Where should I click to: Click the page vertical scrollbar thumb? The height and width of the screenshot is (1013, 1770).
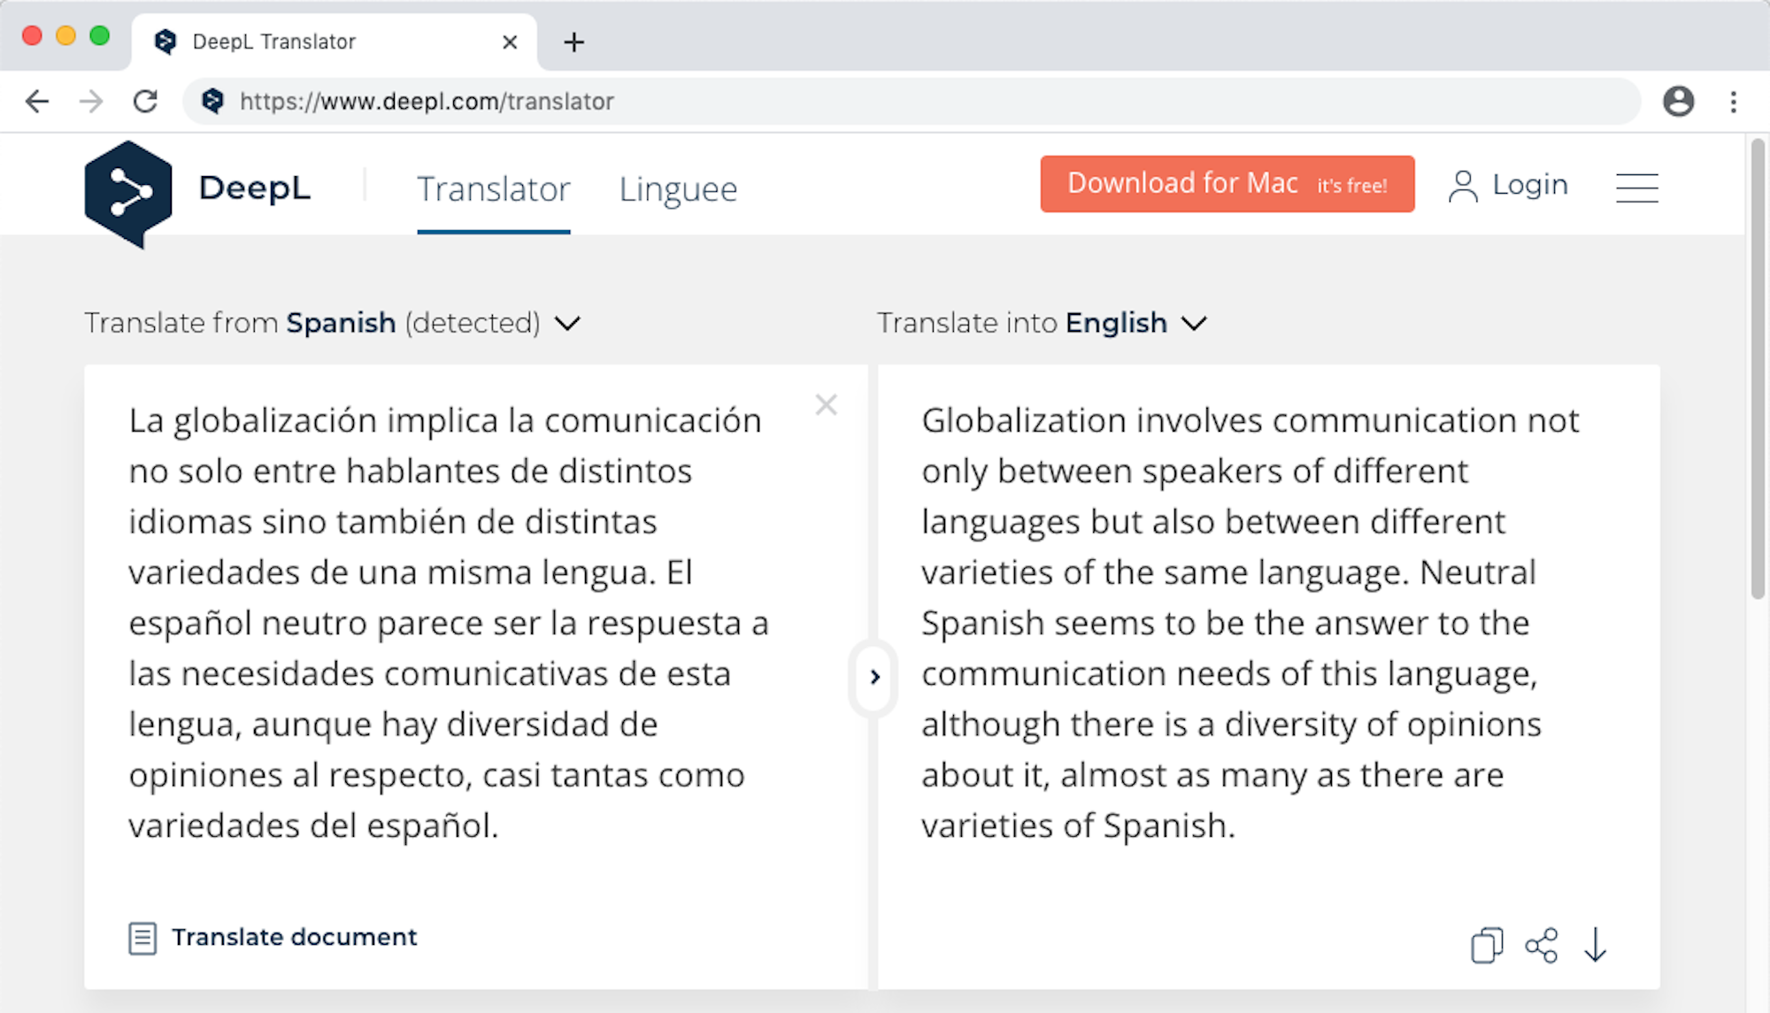point(1758,372)
